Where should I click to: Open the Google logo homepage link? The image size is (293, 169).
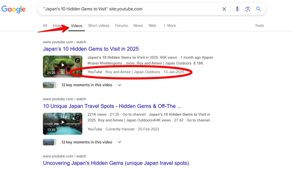14,9
